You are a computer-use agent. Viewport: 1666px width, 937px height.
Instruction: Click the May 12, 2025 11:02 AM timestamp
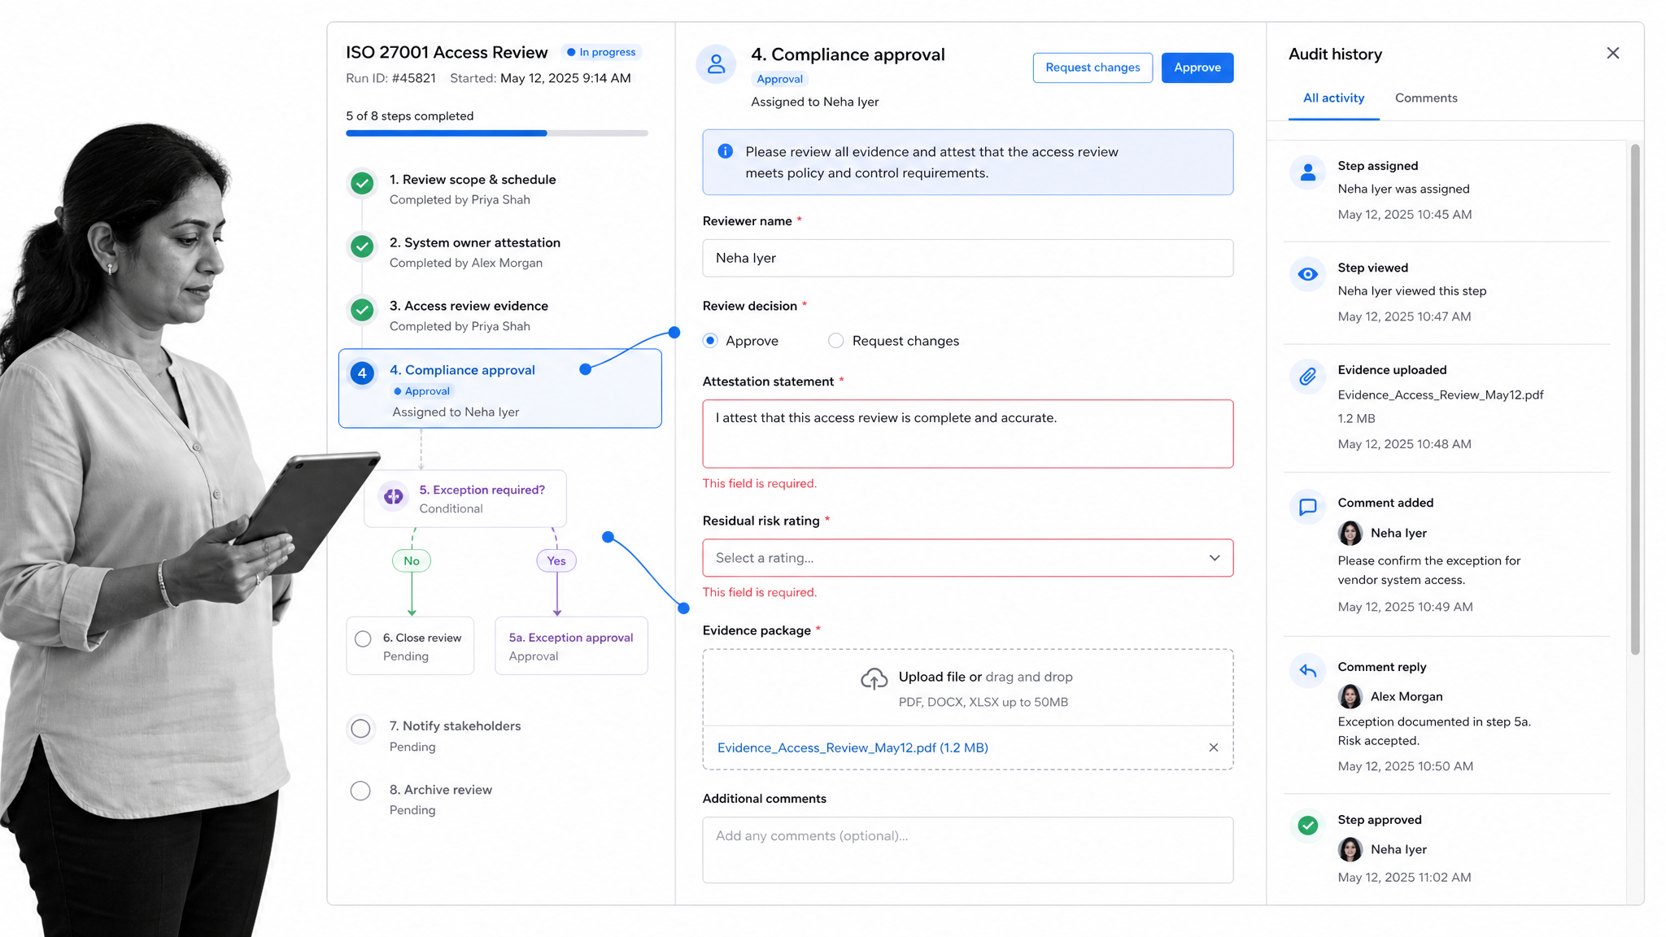point(1404,877)
